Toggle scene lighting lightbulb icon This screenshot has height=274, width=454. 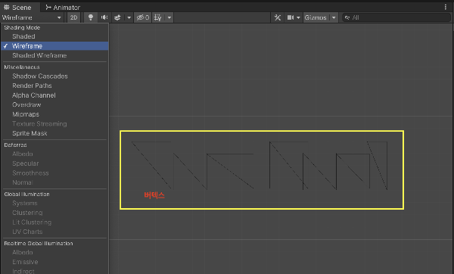point(90,17)
